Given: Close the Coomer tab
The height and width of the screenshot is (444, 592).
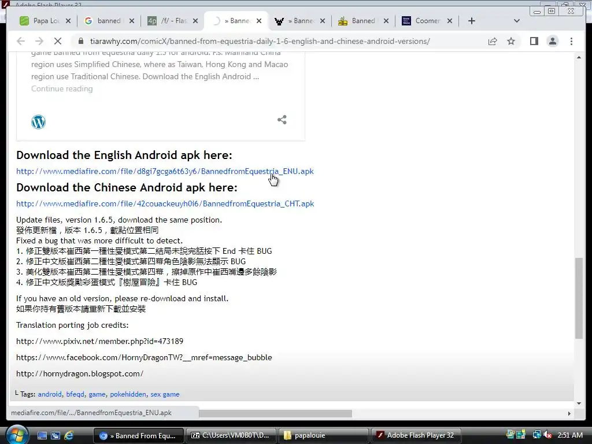Looking at the screenshot, I should (450, 21).
